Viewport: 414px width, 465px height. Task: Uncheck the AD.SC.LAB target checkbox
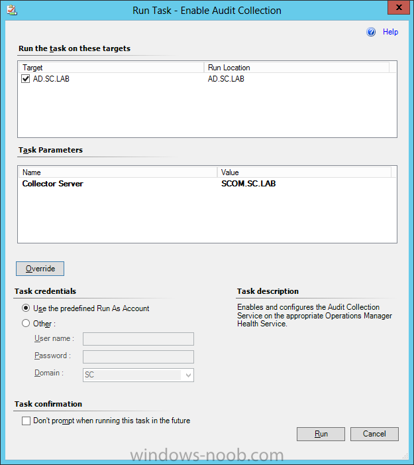pos(26,79)
